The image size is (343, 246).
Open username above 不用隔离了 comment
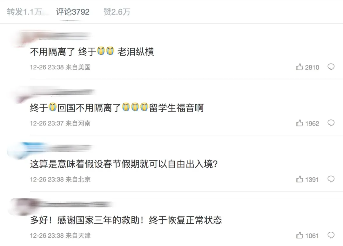(x=61, y=36)
